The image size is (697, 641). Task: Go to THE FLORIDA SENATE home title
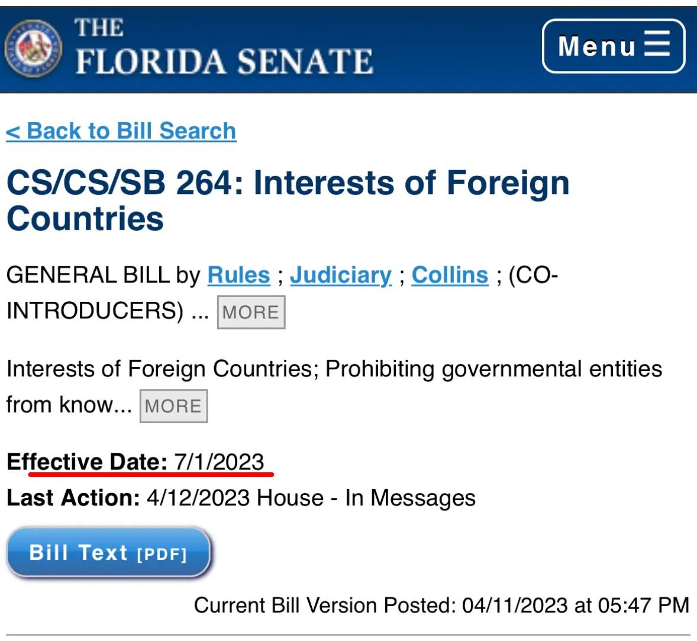pos(224,47)
